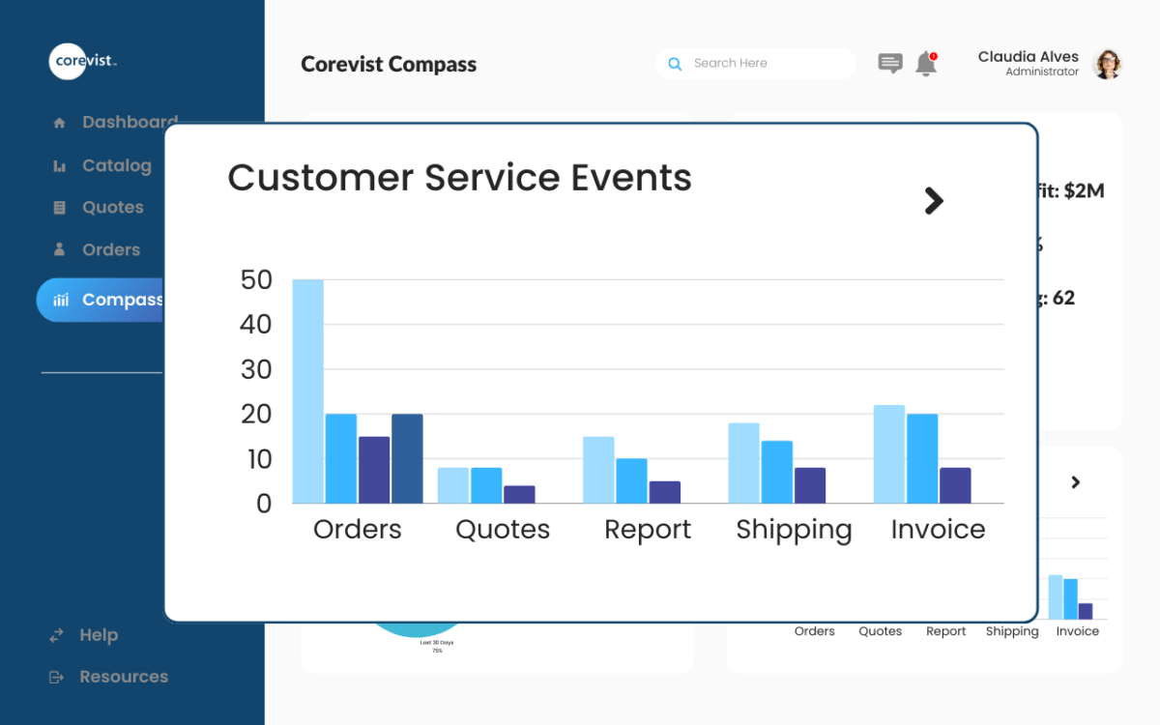Open Claudia Alves' avatar thumbnail
The height and width of the screenshot is (725, 1160).
pos(1108,64)
